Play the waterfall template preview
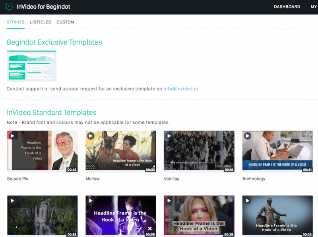 coord(12,200)
